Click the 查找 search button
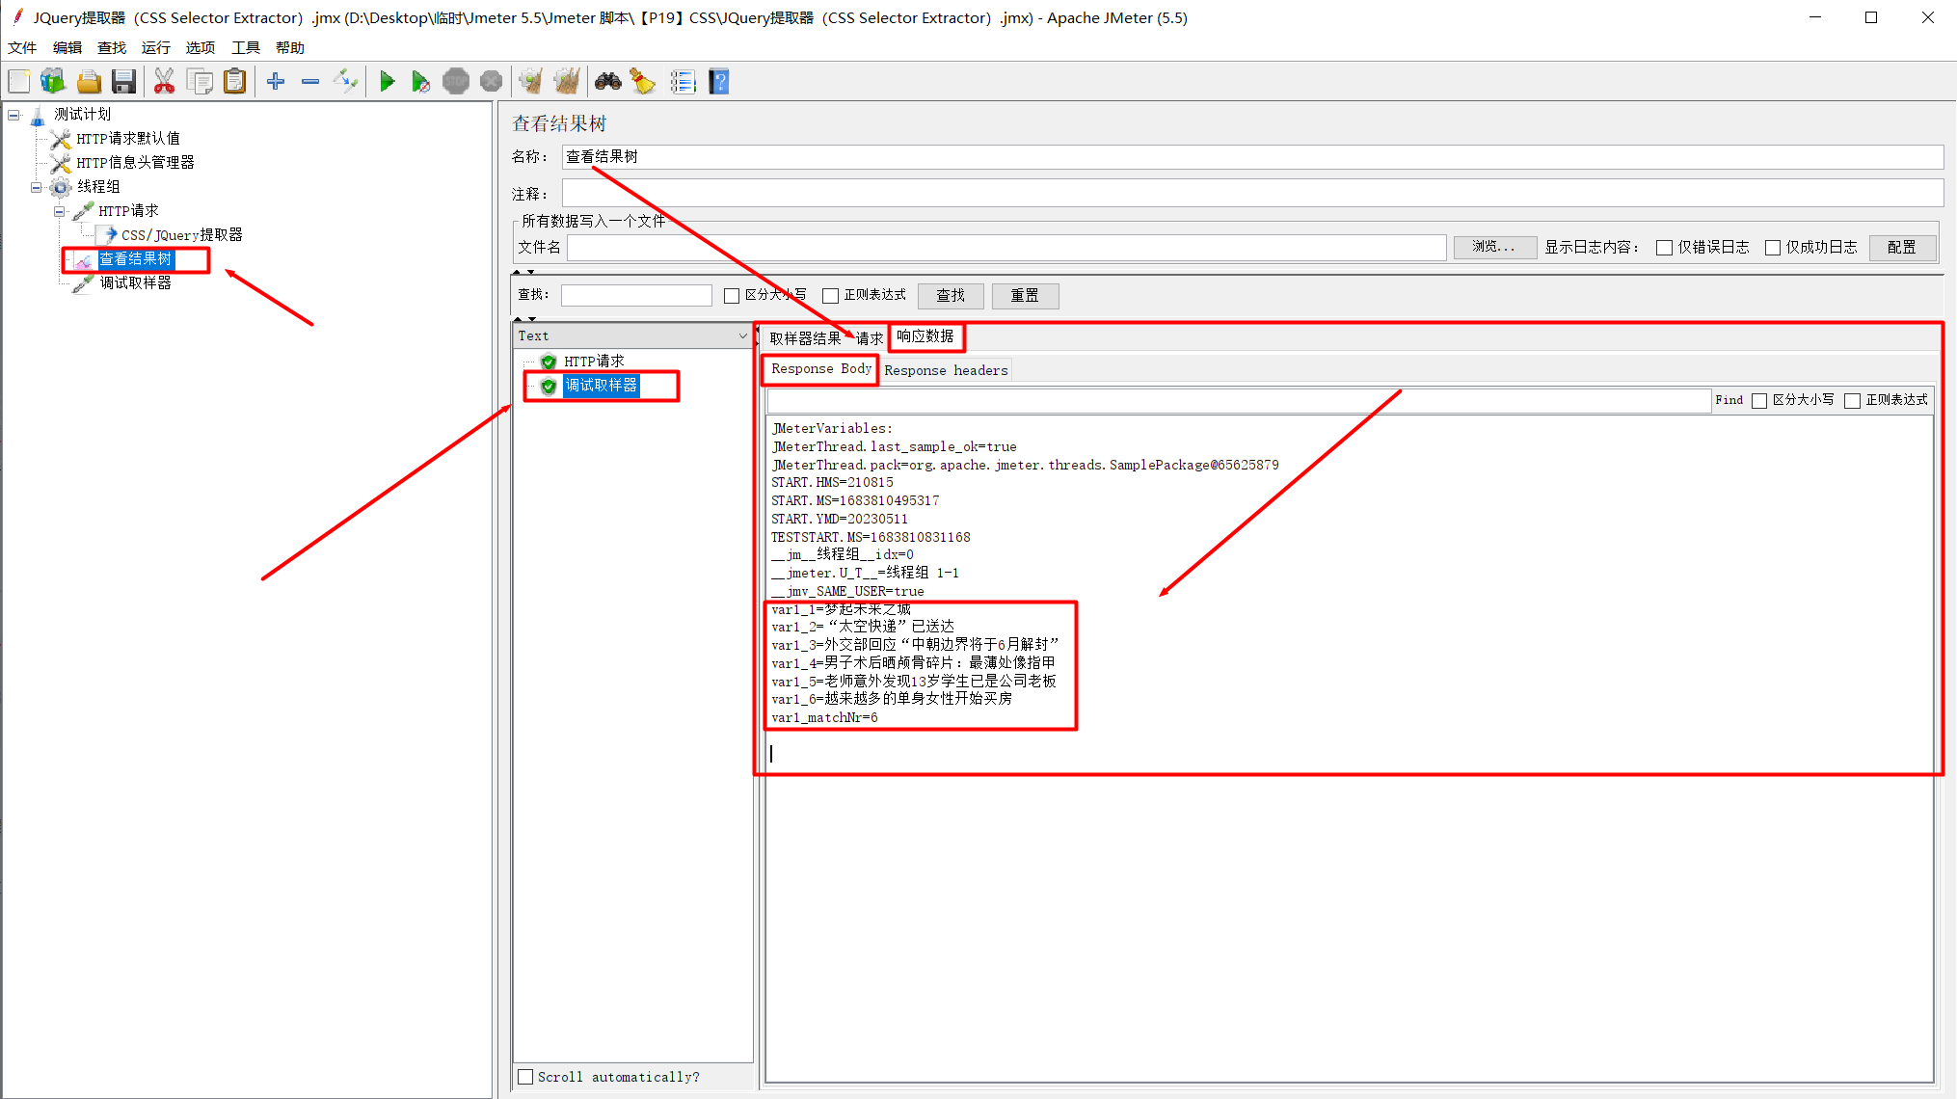 (951, 296)
